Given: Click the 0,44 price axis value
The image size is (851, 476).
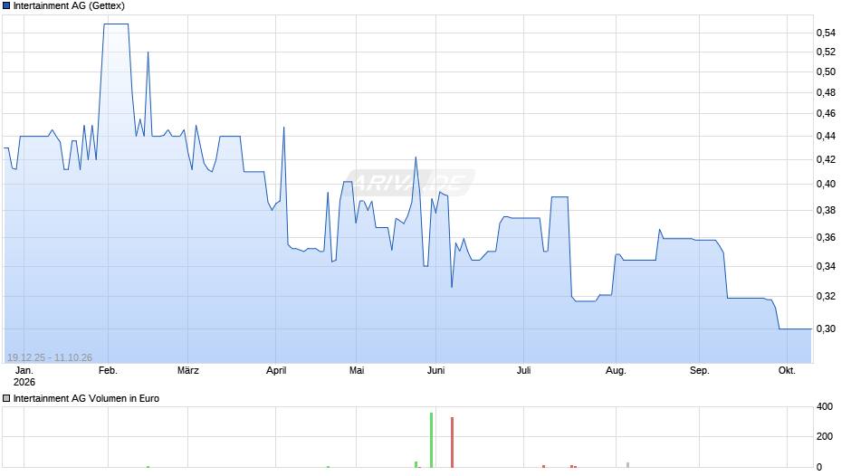Looking at the screenshot, I should point(826,137).
